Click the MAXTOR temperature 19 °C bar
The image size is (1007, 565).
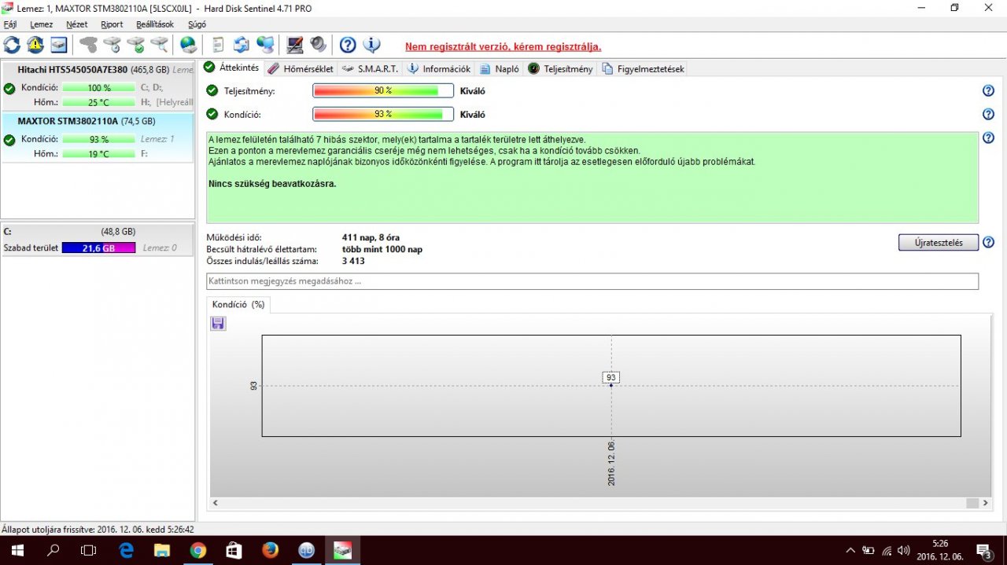98,153
